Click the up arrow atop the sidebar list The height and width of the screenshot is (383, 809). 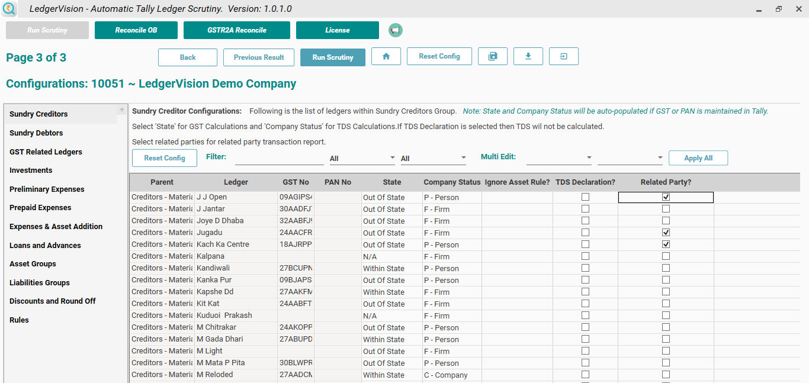tap(123, 109)
